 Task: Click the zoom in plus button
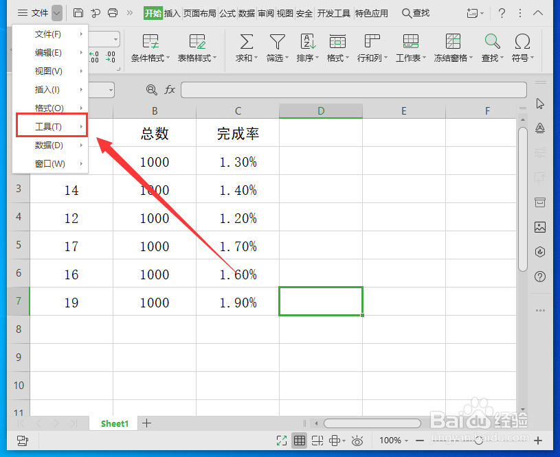tap(538, 441)
